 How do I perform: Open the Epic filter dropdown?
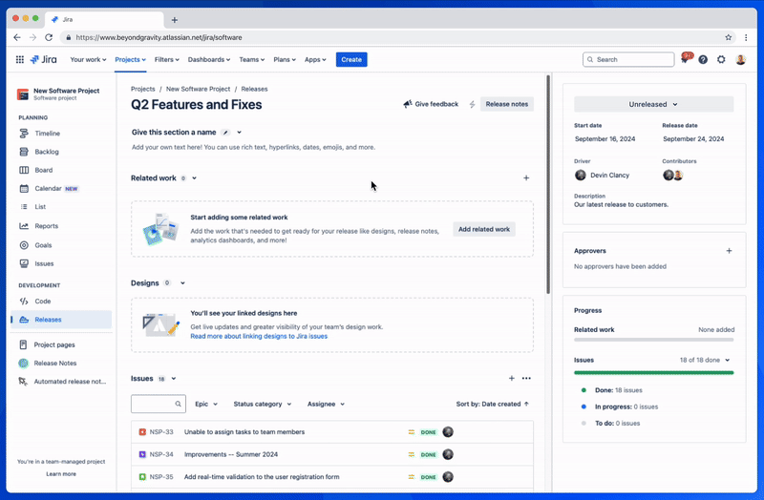coord(206,404)
